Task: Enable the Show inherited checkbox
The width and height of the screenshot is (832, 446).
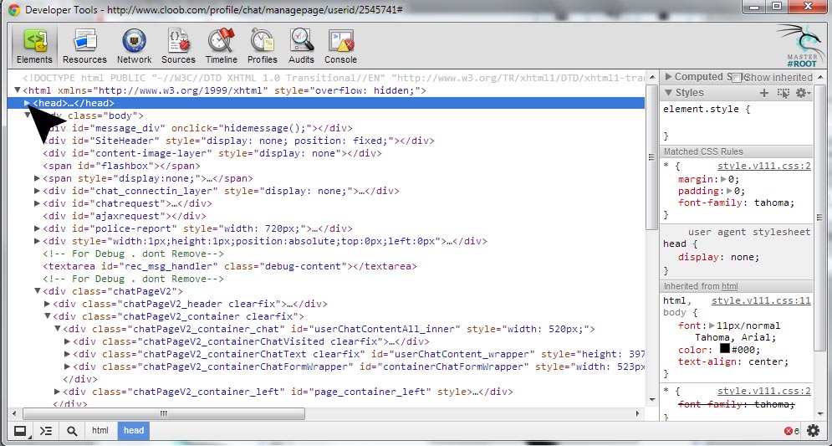Action: [x=737, y=77]
